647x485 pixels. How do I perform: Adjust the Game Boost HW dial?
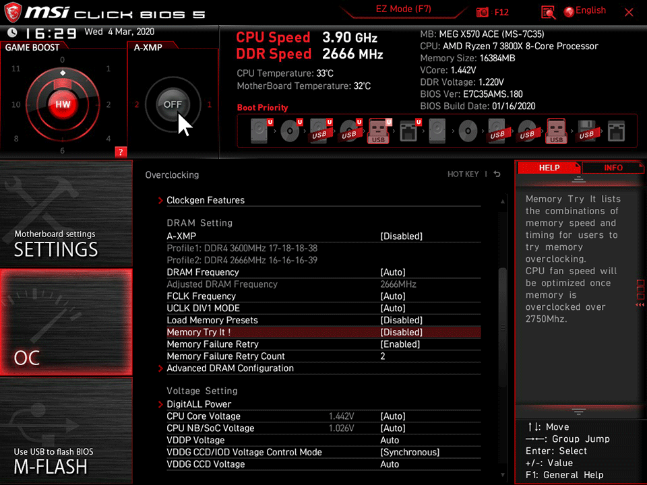click(63, 104)
